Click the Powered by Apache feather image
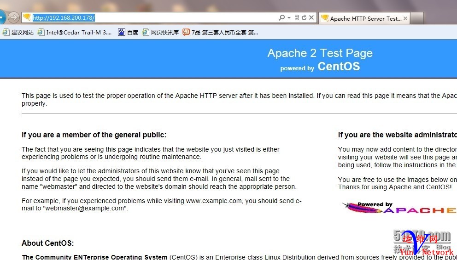Image resolution: width=457 pixels, height=260 pixels. pos(399,208)
